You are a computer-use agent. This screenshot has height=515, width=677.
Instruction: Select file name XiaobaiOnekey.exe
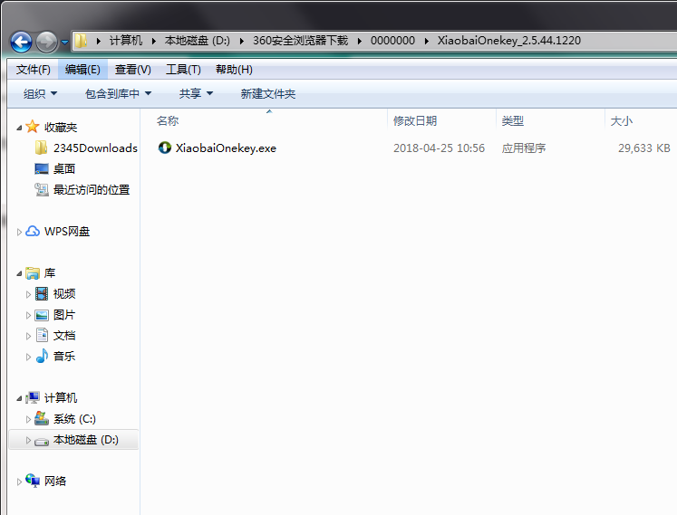click(x=226, y=148)
